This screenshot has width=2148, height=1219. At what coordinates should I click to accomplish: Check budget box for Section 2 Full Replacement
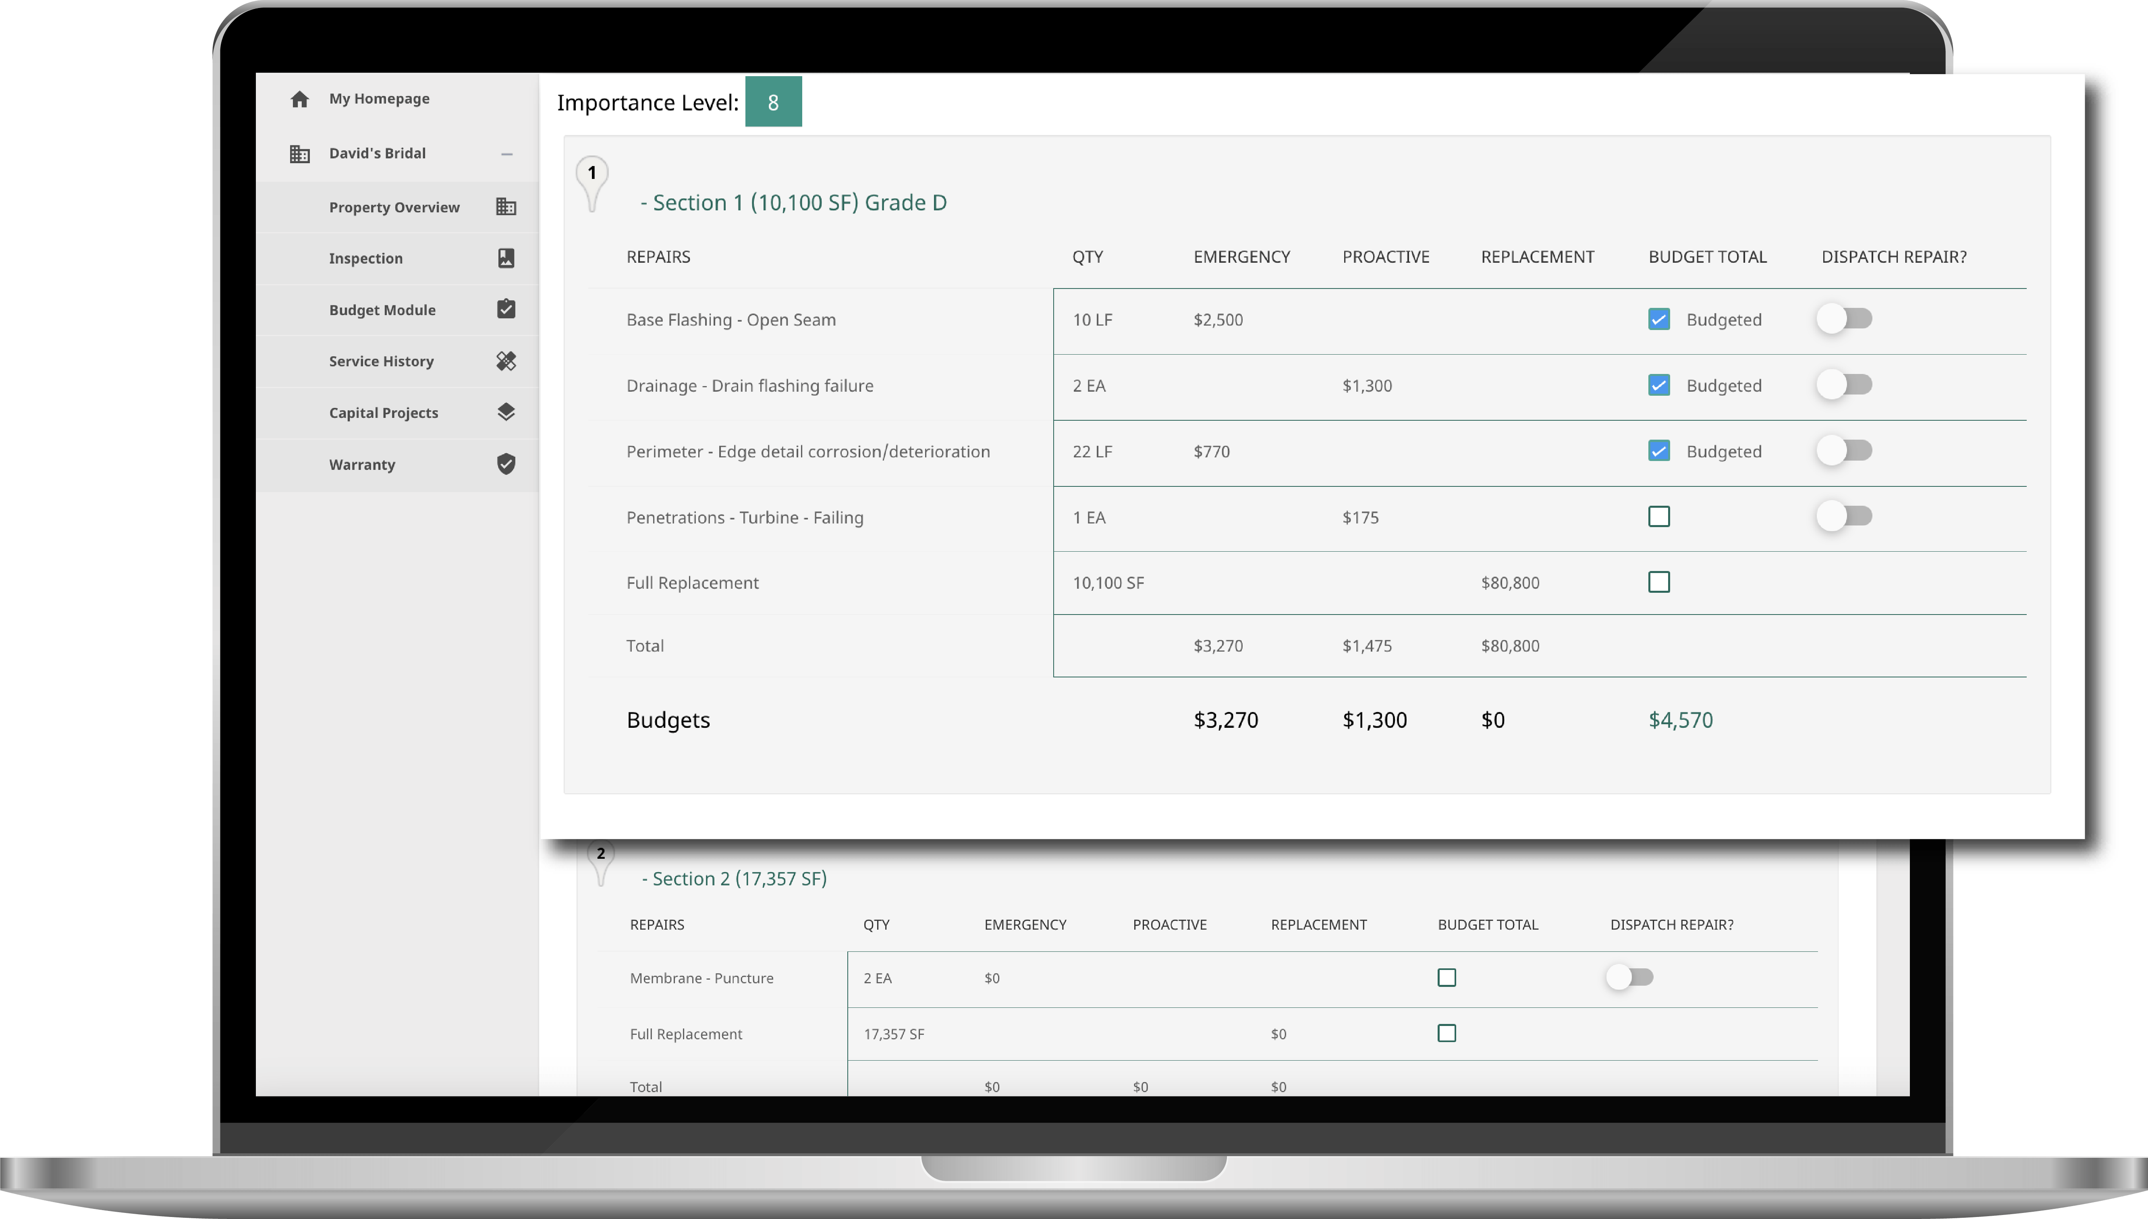(x=1447, y=1033)
